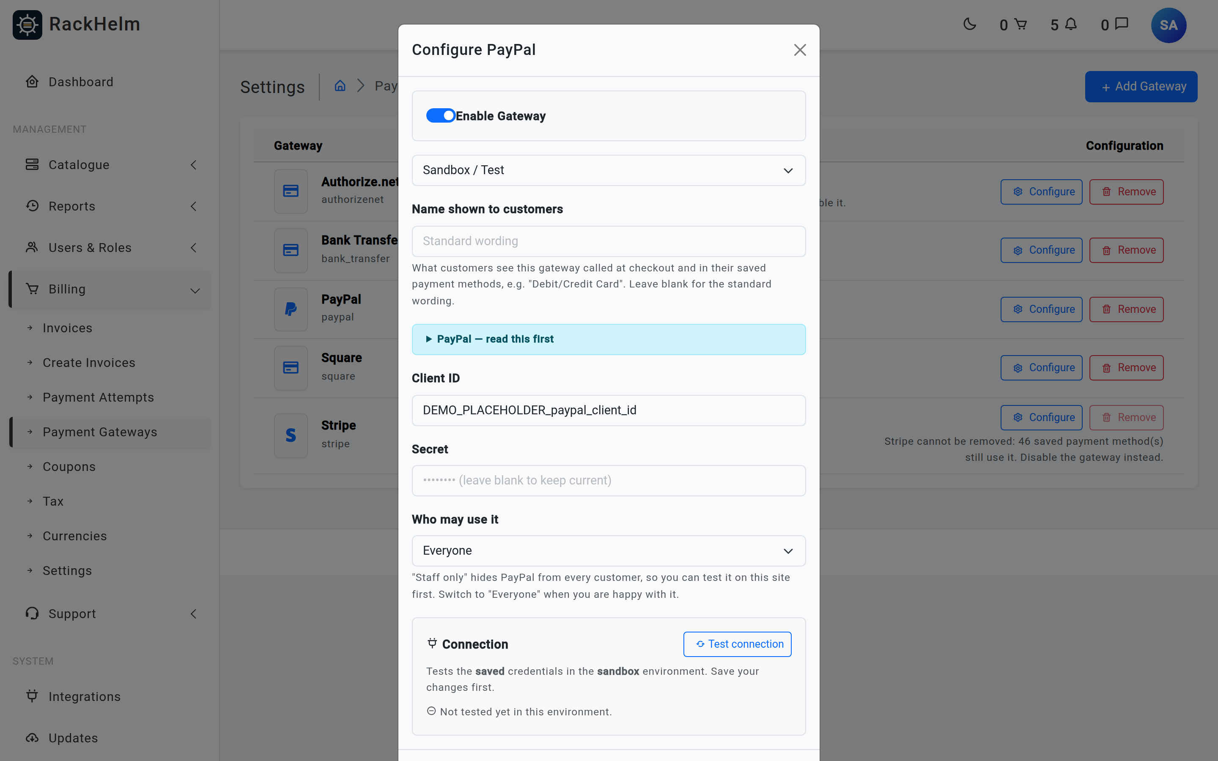Collapse the Billing menu chevron
Viewport: 1218px width, 761px height.
coord(195,290)
